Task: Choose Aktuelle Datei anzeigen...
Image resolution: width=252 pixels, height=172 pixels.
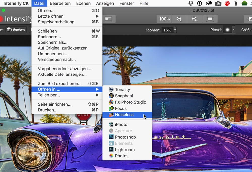Action: pyautogui.click(x=67, y=74)
